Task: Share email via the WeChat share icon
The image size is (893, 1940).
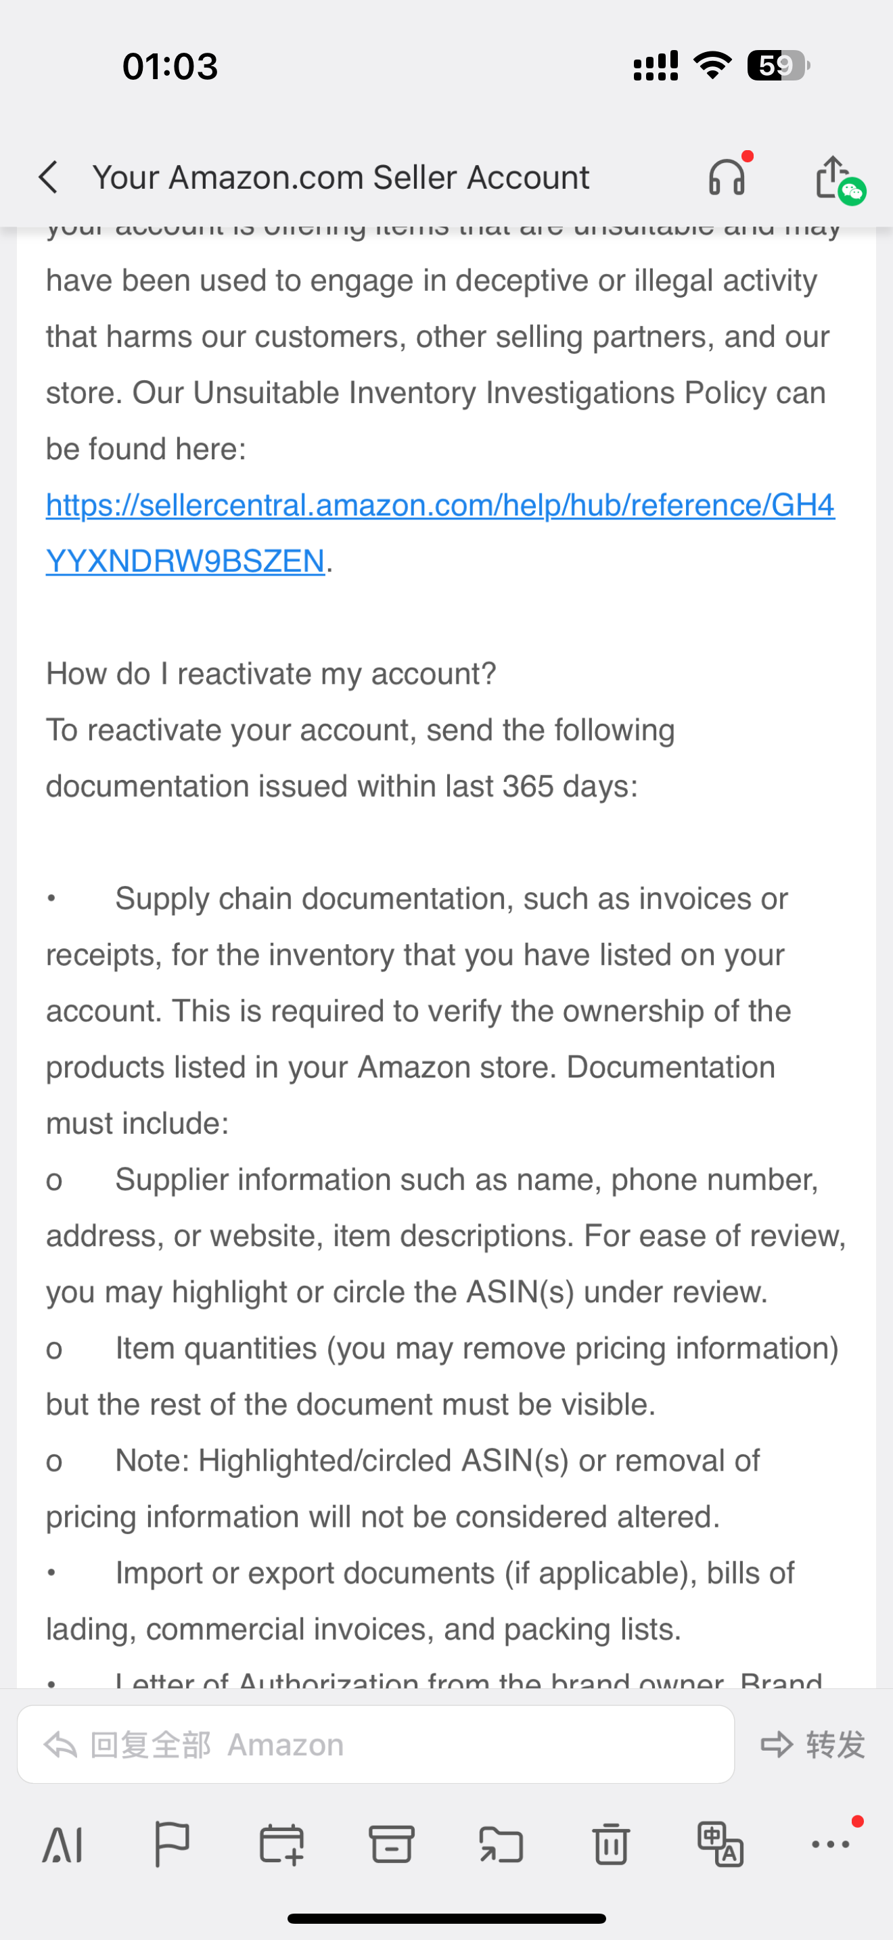Action: (x=838, y=179)
